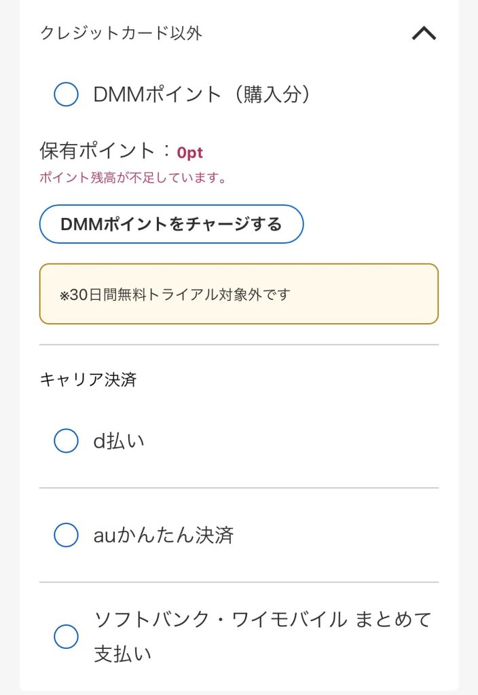Click the auかんたん決済 label text
This screenshot has width=478, height=695.
[164, 536]
